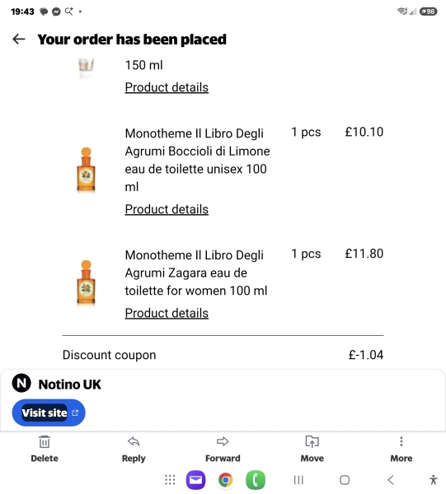The width and height of the screenshot is (446, 494).
Task: Launch the purple mail app
Action: [x=196, y=480]
